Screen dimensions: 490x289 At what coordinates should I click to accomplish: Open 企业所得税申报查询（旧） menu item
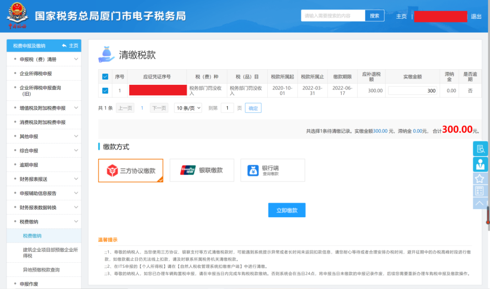(x=44, y=91)
